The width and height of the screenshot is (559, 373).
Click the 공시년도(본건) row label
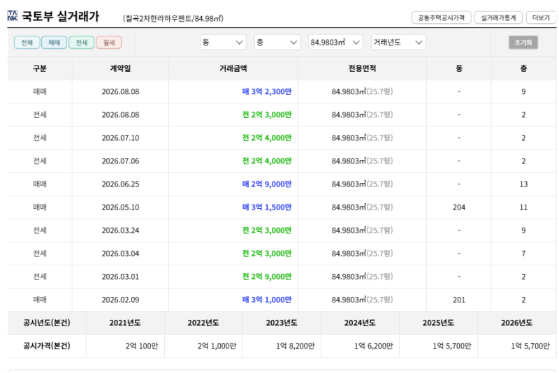tap(47, 323)
